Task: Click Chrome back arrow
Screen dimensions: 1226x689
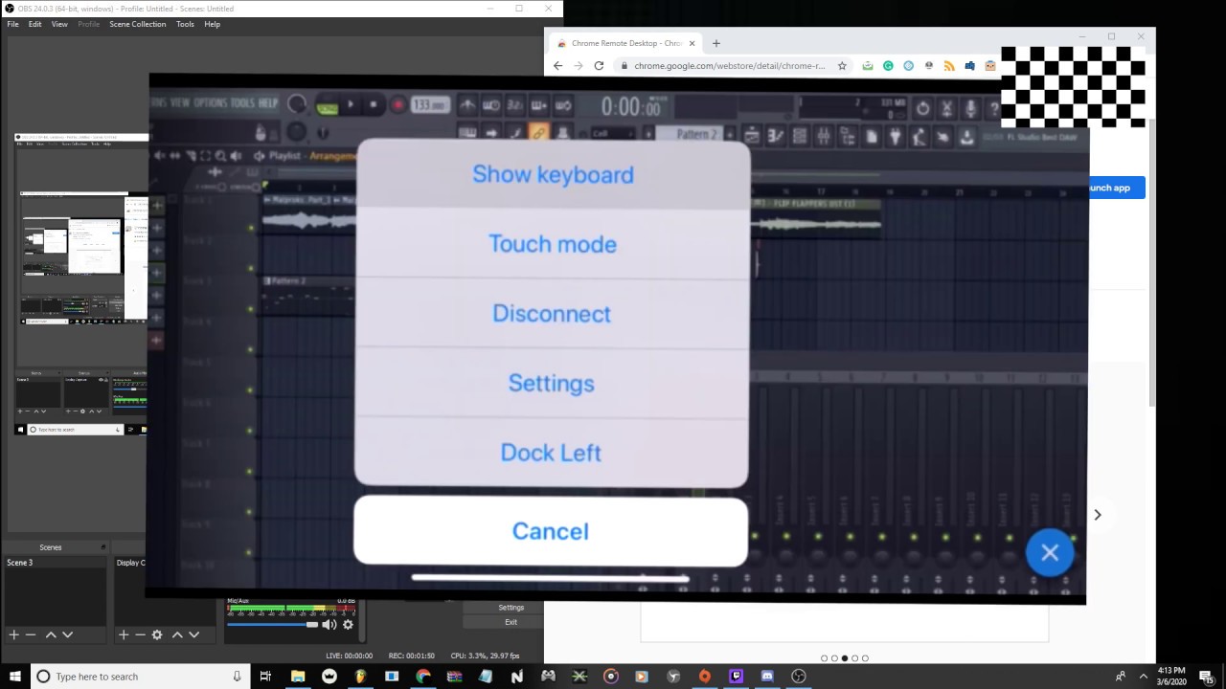Action: (557, 65)
